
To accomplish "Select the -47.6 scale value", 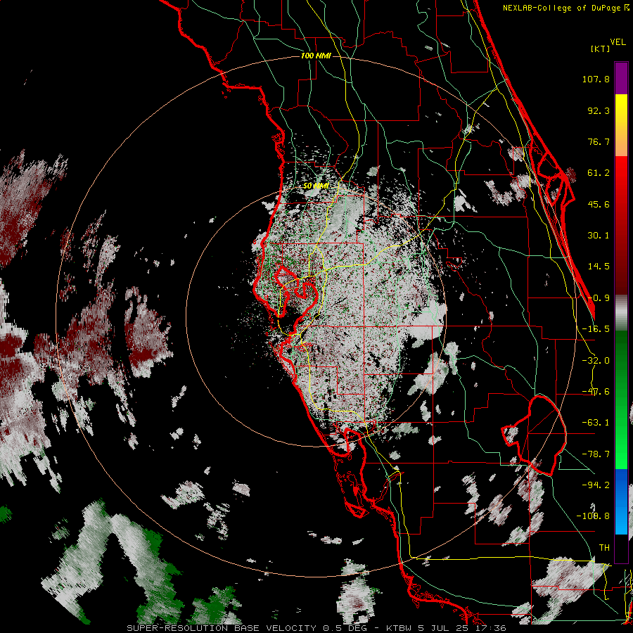I will click(596, 392).
